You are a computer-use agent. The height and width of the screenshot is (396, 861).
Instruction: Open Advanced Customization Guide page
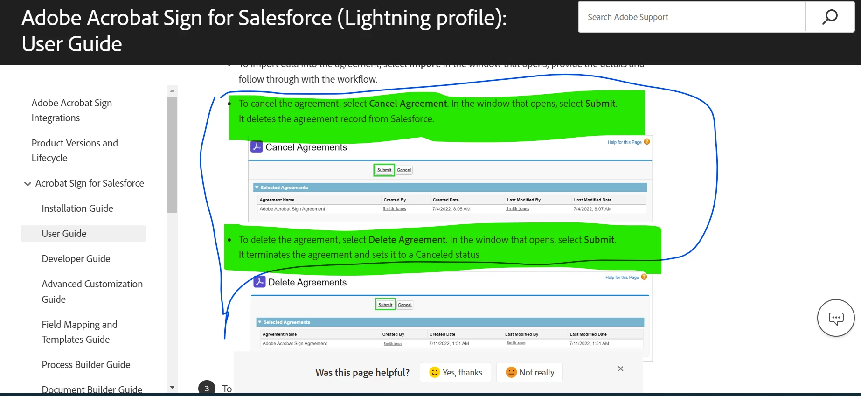point(92,292)
